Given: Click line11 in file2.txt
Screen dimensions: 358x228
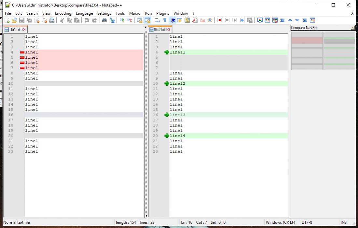Looking at the screenshot, I should click(177, 52).
